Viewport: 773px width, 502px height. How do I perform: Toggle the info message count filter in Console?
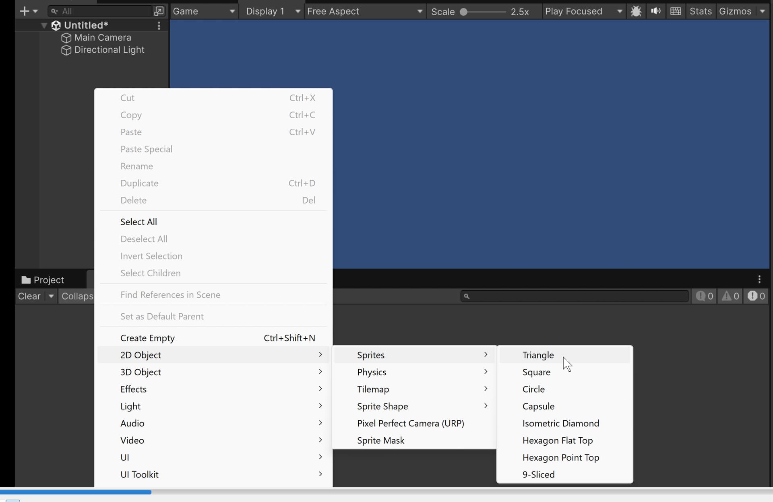705,296
